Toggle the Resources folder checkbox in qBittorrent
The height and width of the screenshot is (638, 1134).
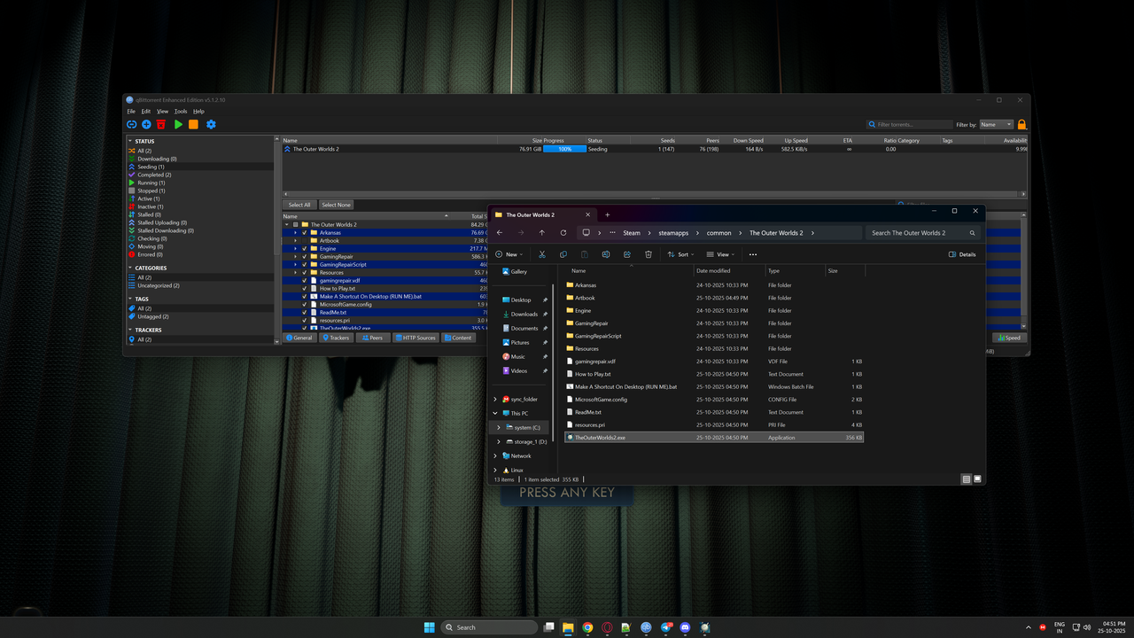point(305,272)
